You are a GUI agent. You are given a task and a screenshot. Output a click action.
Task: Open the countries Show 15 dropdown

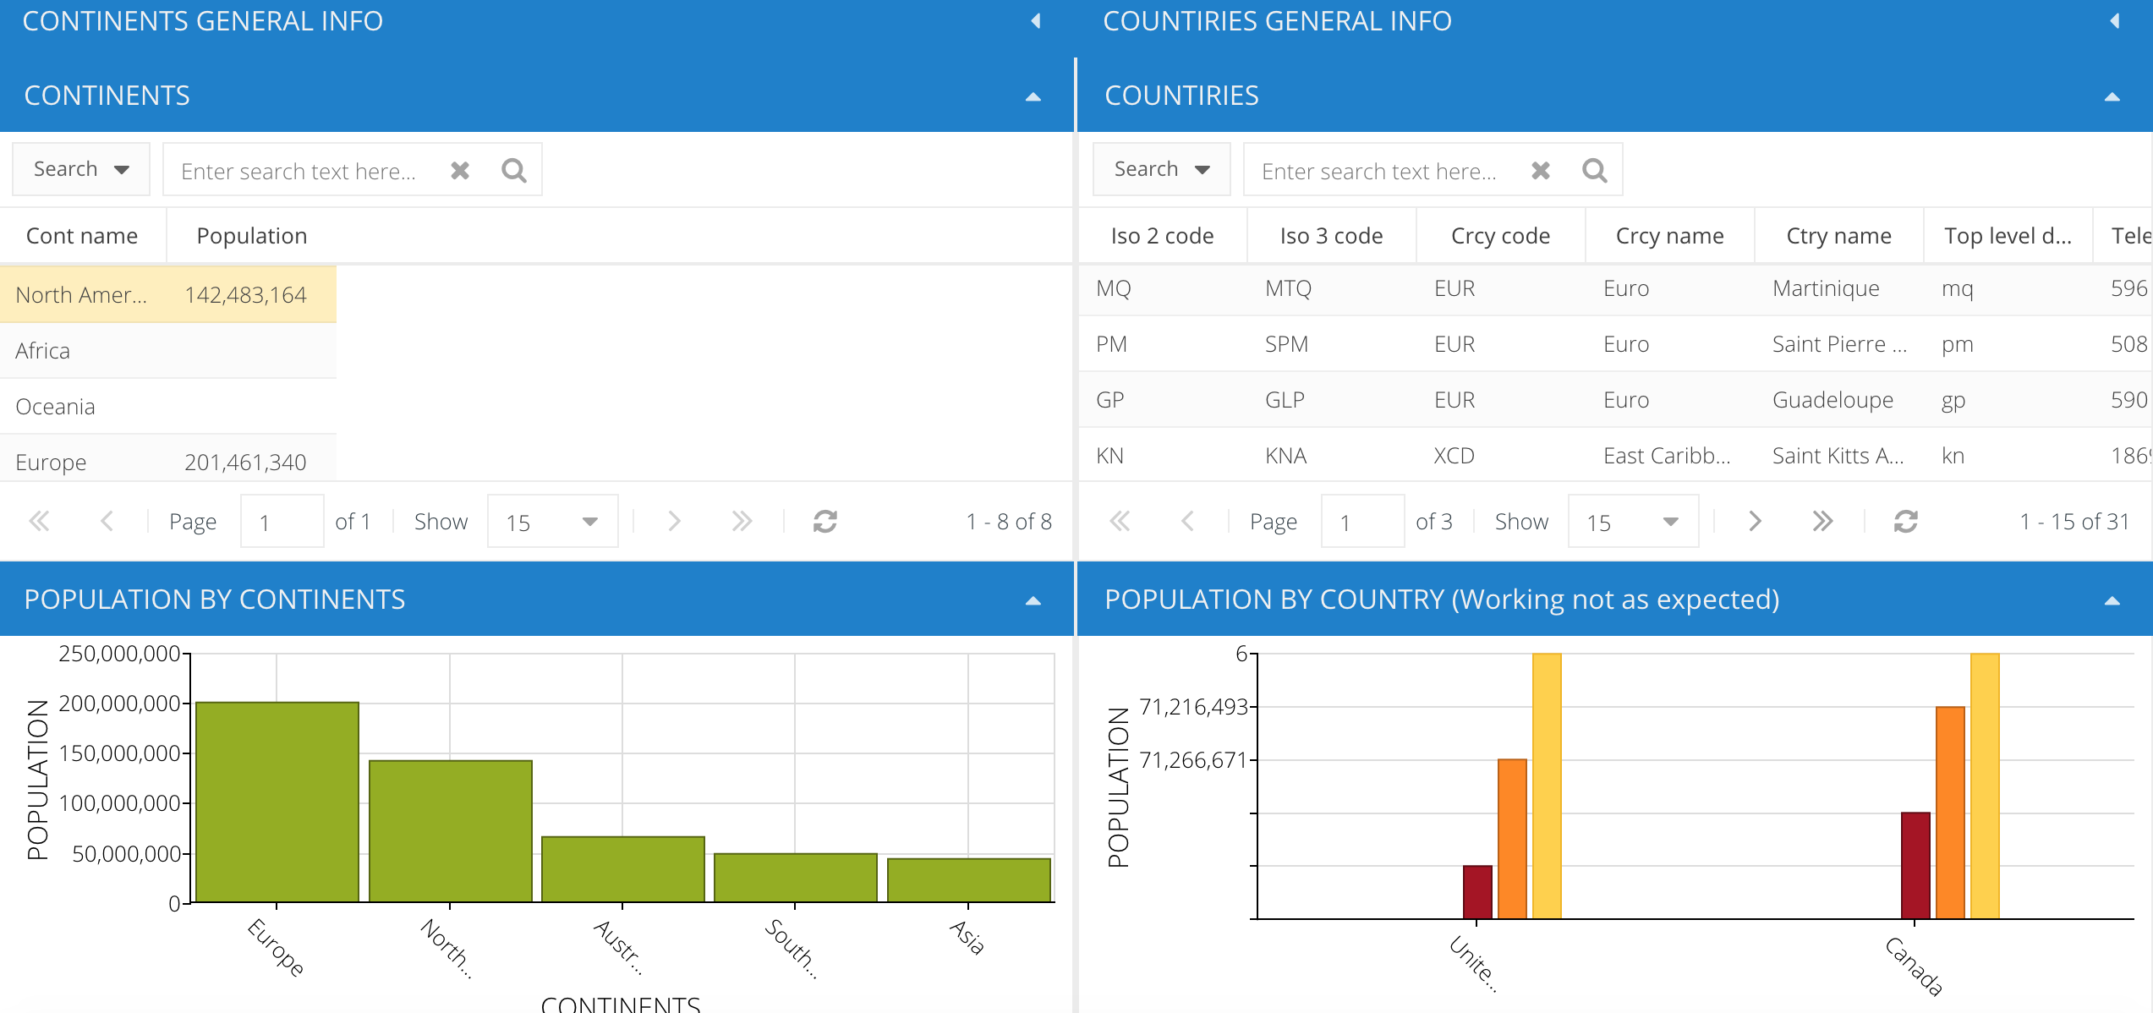tap(1632, 522)
